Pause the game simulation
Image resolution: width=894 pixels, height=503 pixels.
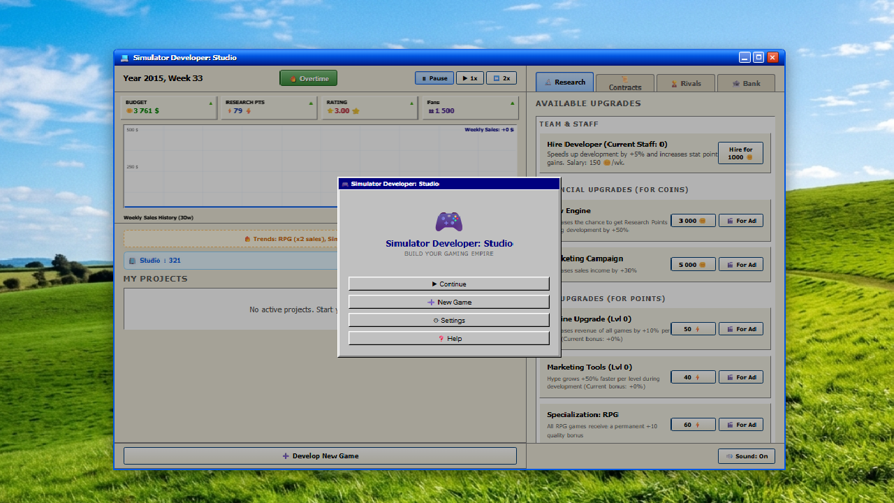pos(434,78)
